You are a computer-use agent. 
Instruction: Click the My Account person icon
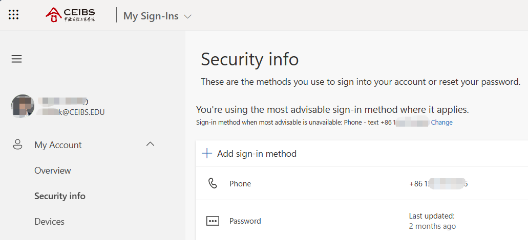coord(17,145)
